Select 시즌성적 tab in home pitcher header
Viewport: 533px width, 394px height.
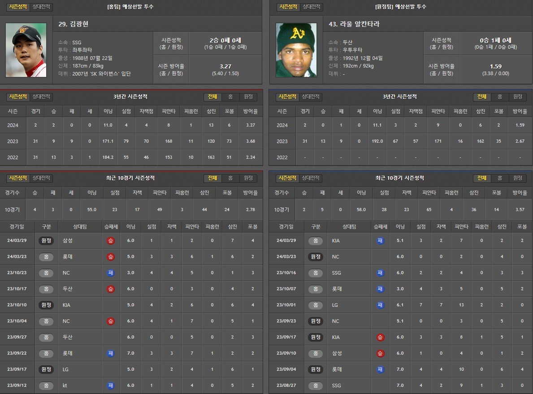(x=18, y=7)
